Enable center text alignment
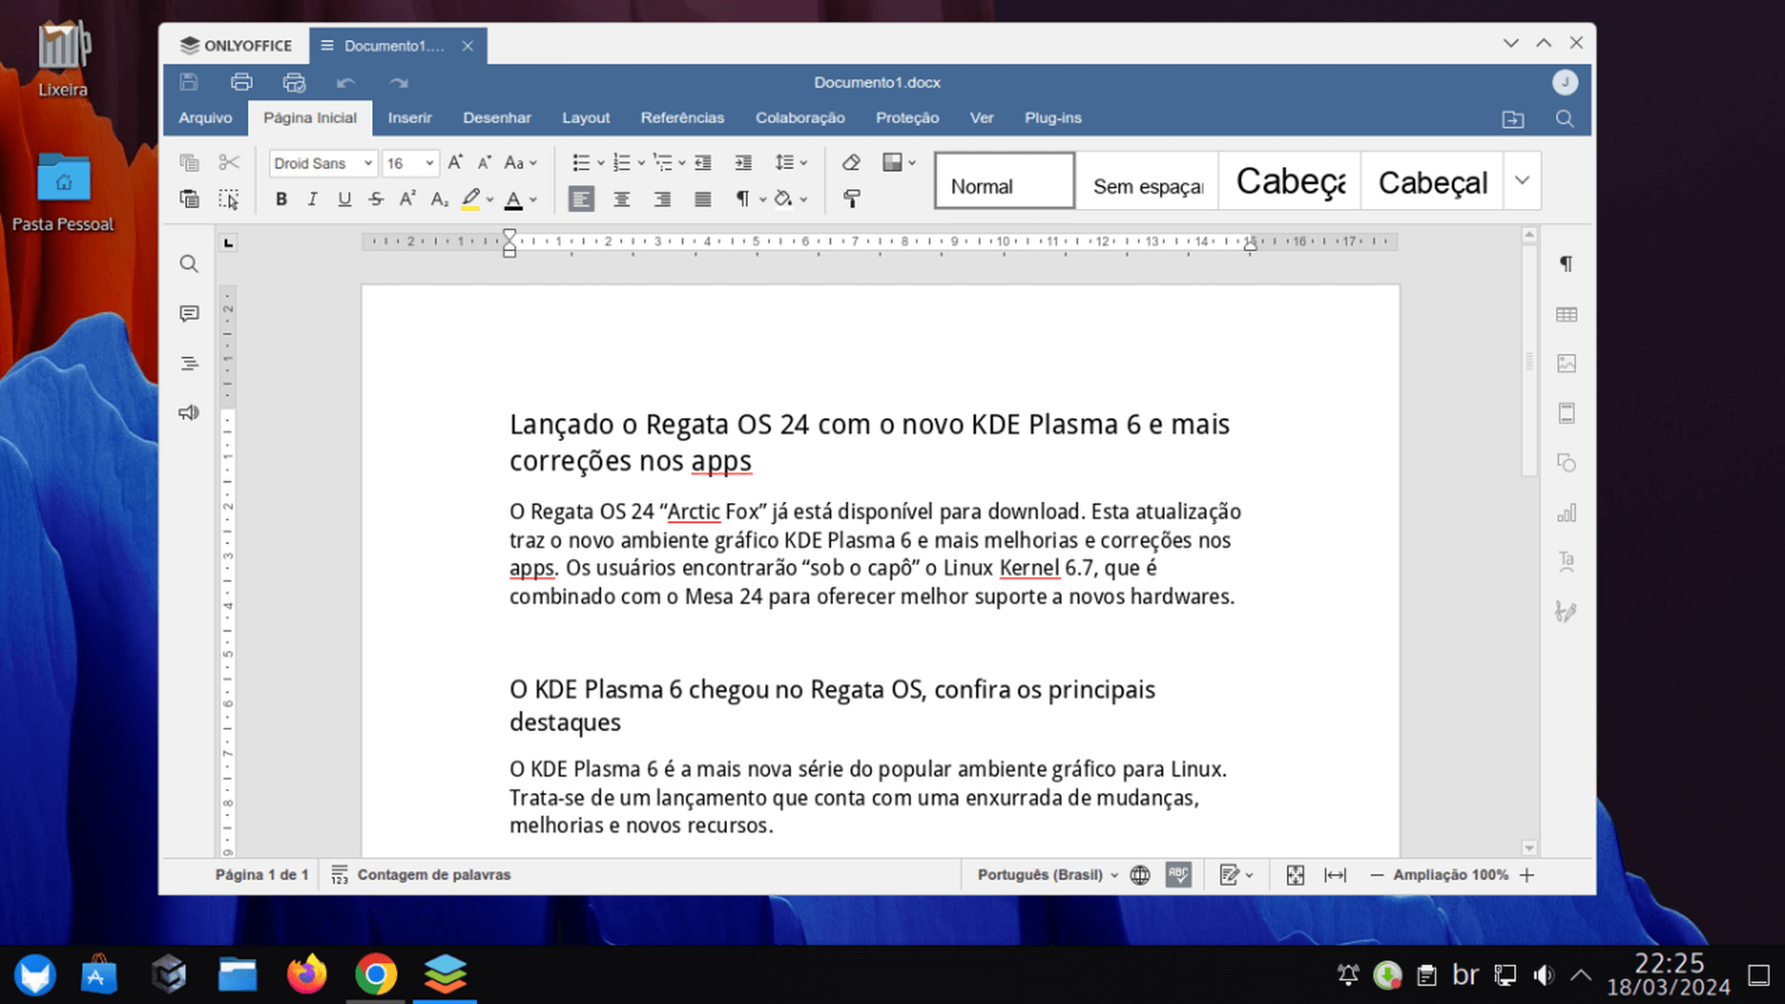Viewport: 1785px width, 1004px height. pyautogui.click(x=621, y=198)
